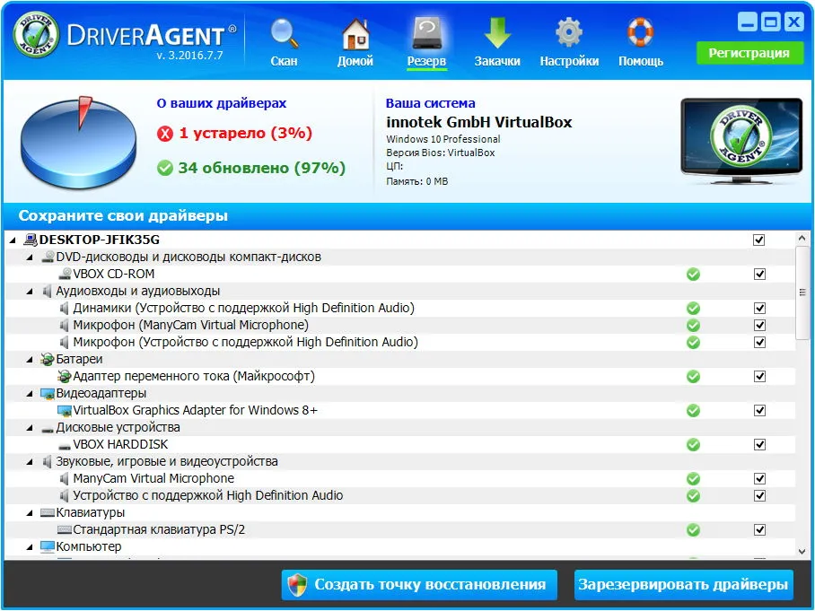Click the driver status pie chart
Image resolution: width=815 pixels, height=611 pixels.
(78, 142)
